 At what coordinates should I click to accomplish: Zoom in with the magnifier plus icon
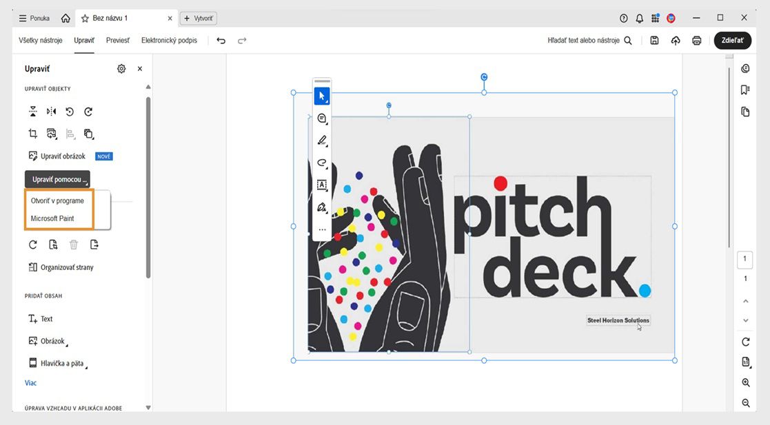click(x=745, y=382)
